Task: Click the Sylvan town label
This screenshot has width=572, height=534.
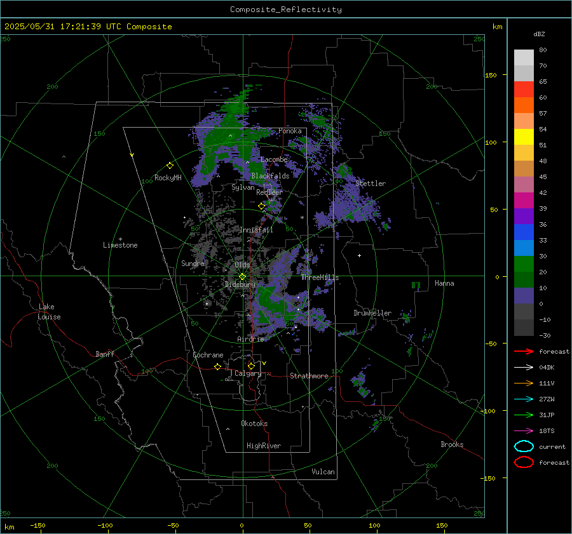Action: tap(243, 187)
